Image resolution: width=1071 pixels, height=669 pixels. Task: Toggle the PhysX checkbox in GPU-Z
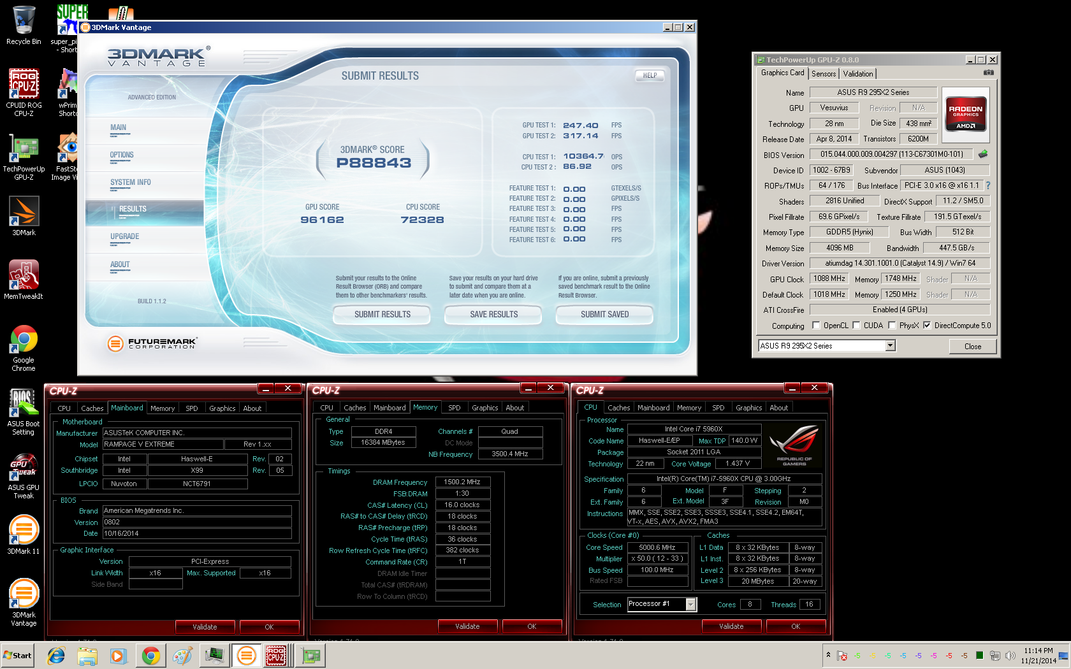[x=892, y=325]
